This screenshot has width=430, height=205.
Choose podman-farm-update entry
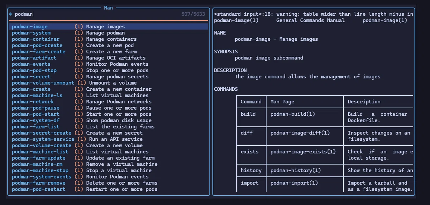pyautogui.click(x=108, y=158)
